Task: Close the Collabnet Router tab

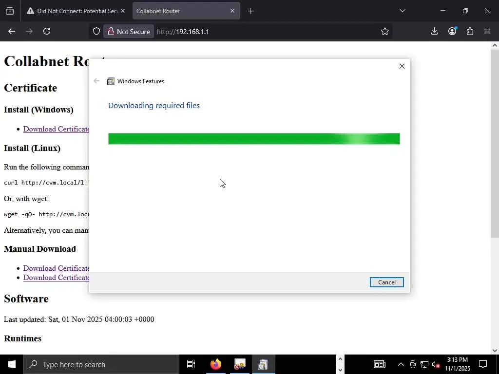Action: (232, 11)
